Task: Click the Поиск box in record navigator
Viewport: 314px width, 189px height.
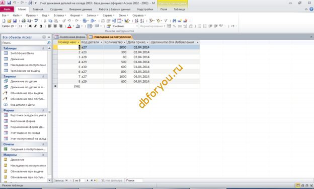Action: coord(134,180)
